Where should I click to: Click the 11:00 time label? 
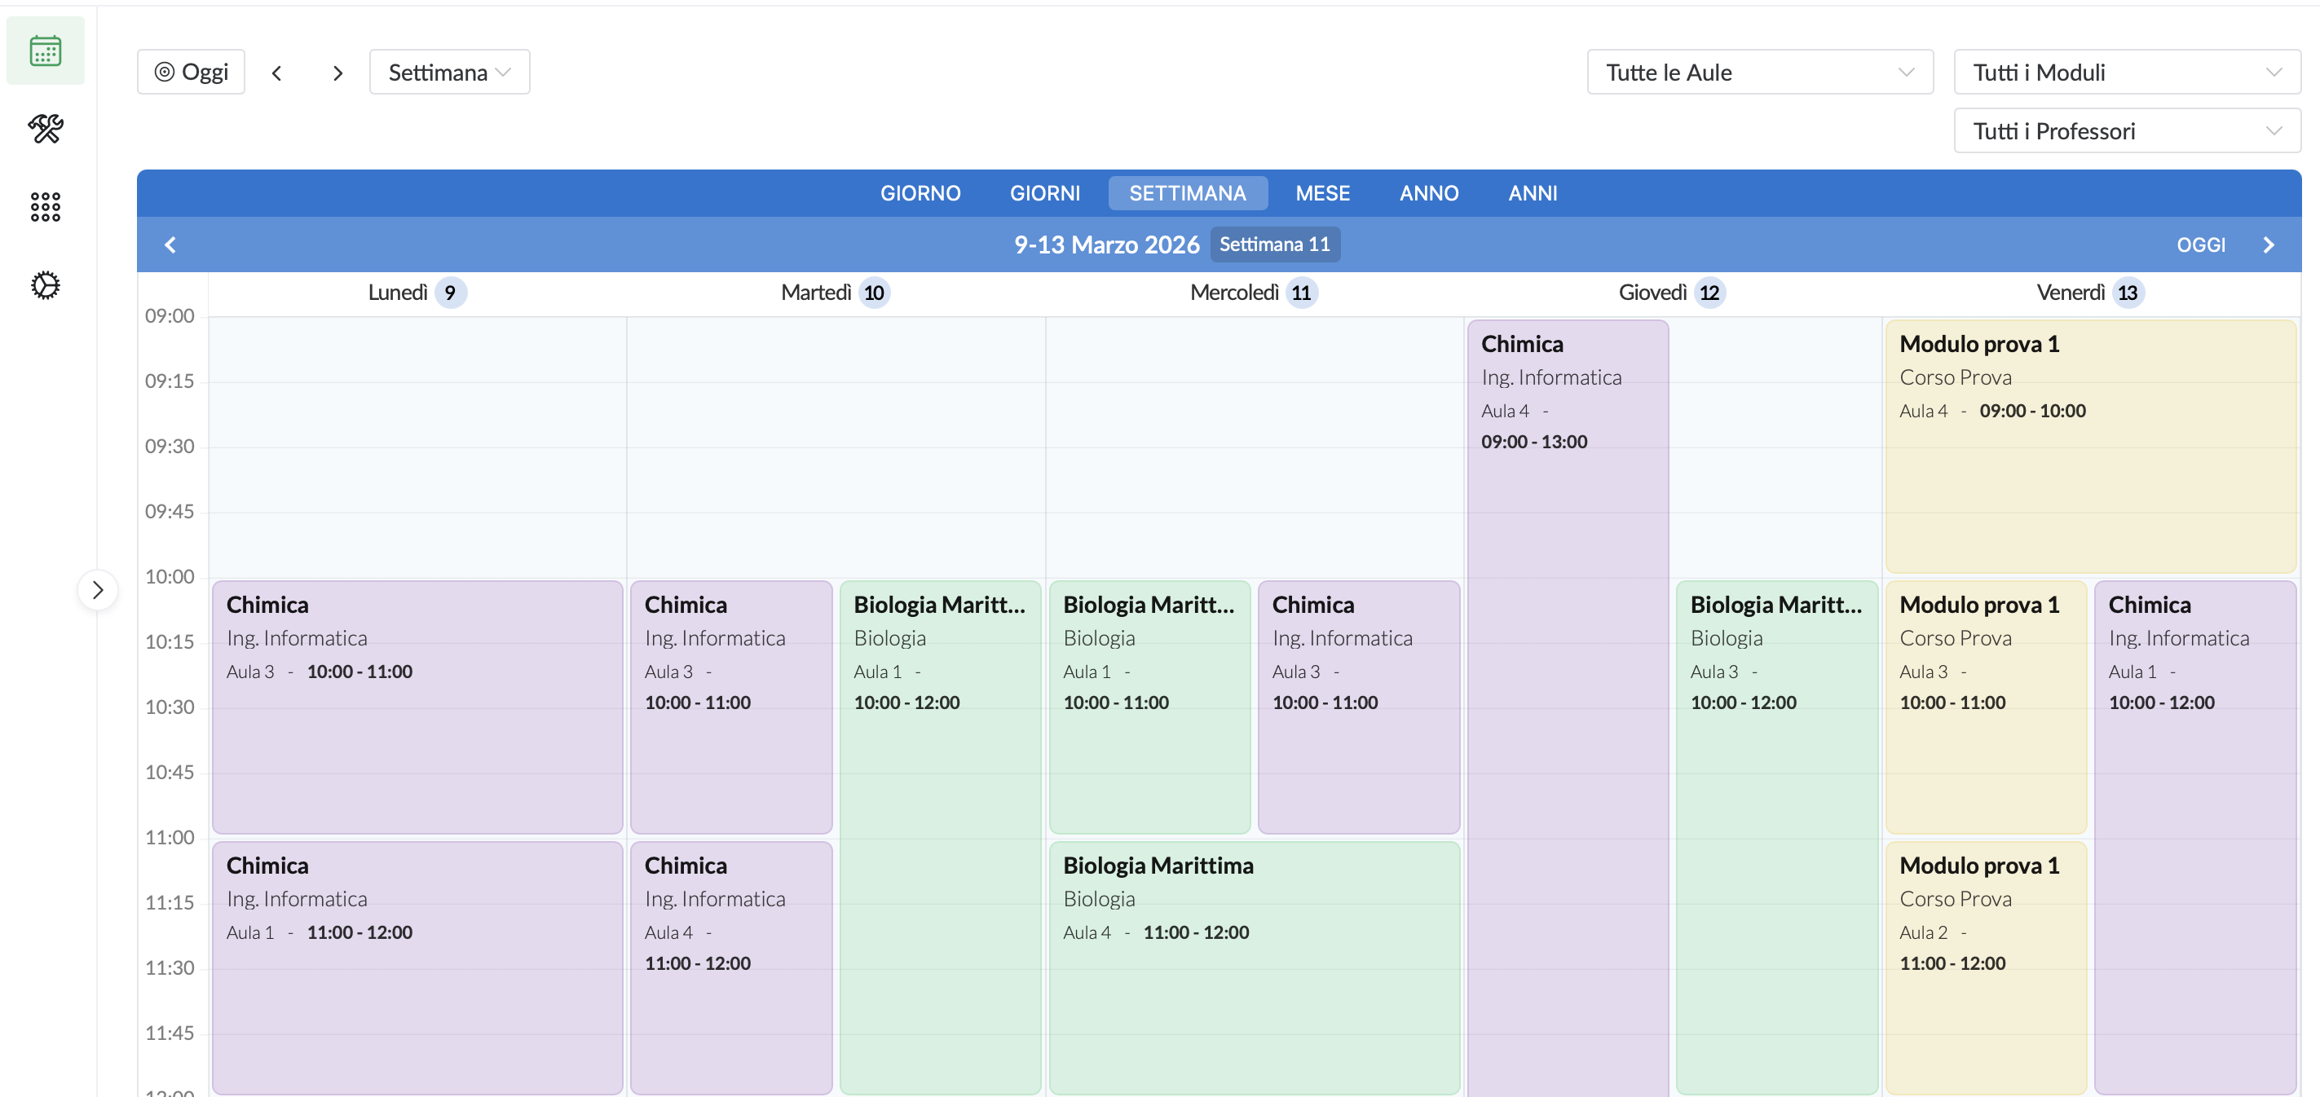170,838
